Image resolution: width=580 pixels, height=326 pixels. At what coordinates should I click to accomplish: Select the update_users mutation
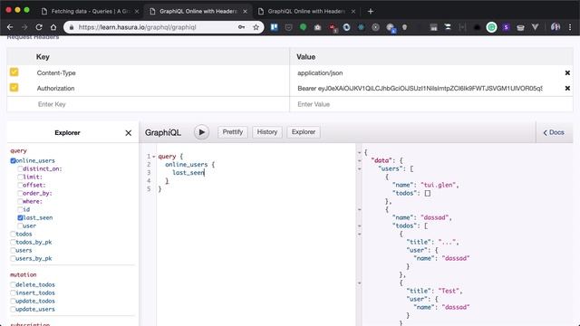13,309
